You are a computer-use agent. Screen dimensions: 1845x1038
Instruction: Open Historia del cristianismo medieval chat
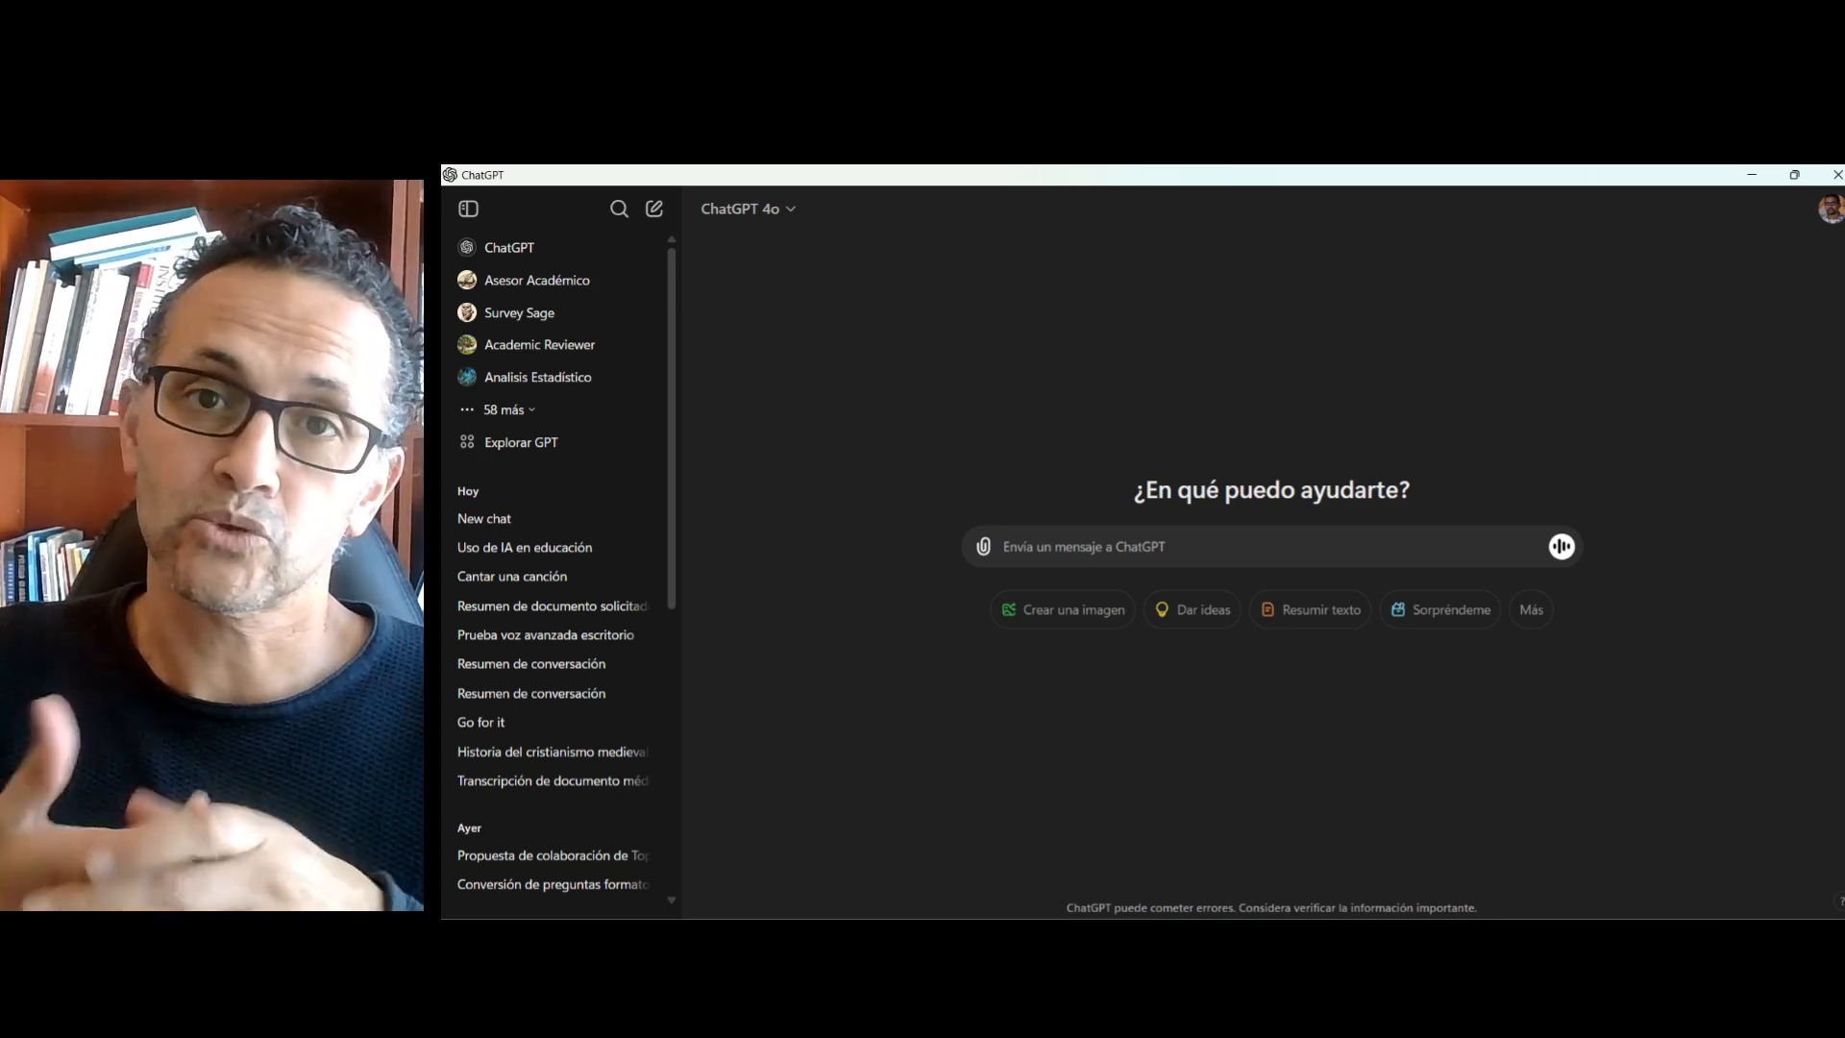pyautogui.click(x=554, y=752)
